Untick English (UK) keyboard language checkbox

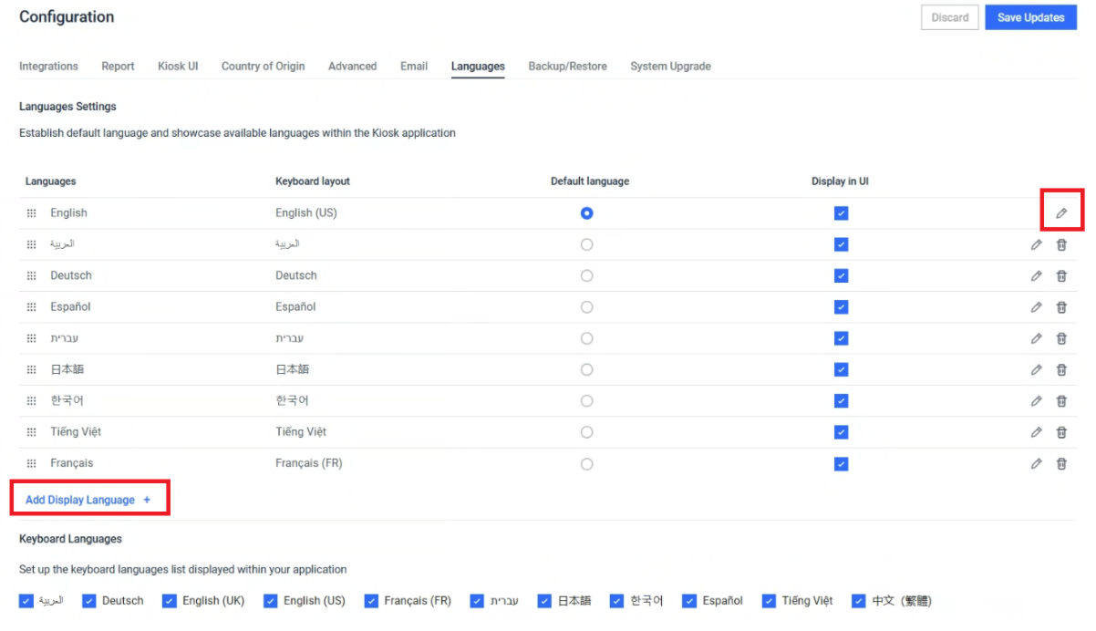click(170, 601)
